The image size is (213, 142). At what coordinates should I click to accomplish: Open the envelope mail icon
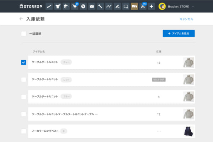[x=92, y=6]
